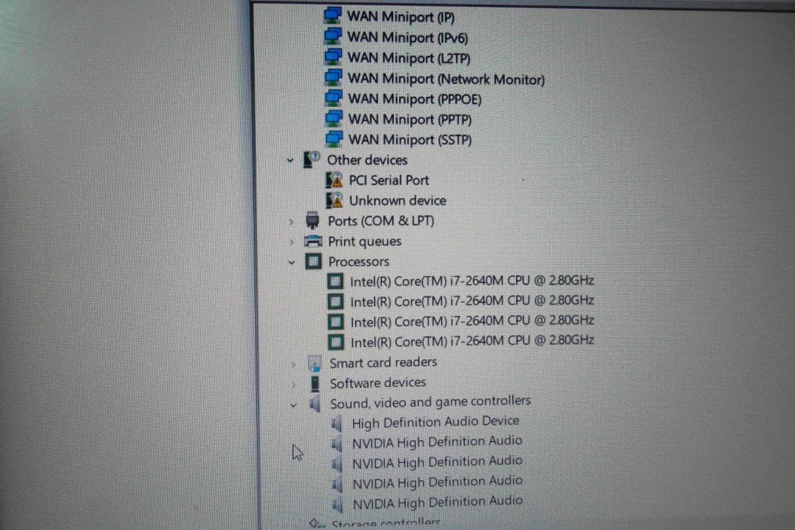Click the Other devices category icon

[x=312, y=160]
